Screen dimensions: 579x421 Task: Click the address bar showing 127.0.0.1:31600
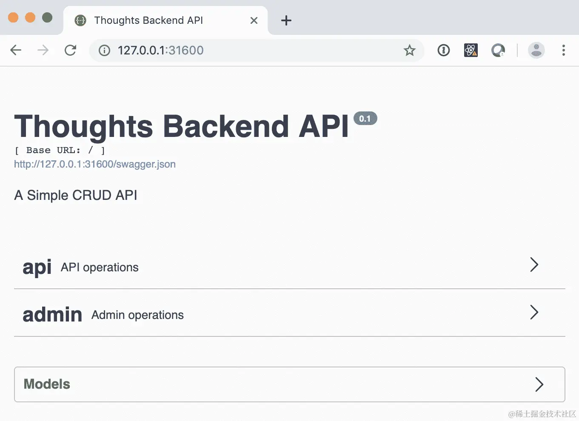point(257,50)
